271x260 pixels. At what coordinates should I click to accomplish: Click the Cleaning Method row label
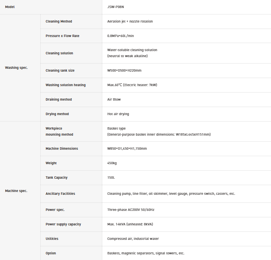tap(59, 21)
